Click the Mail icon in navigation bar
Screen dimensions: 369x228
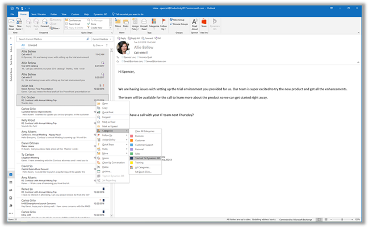pos(11,175)
